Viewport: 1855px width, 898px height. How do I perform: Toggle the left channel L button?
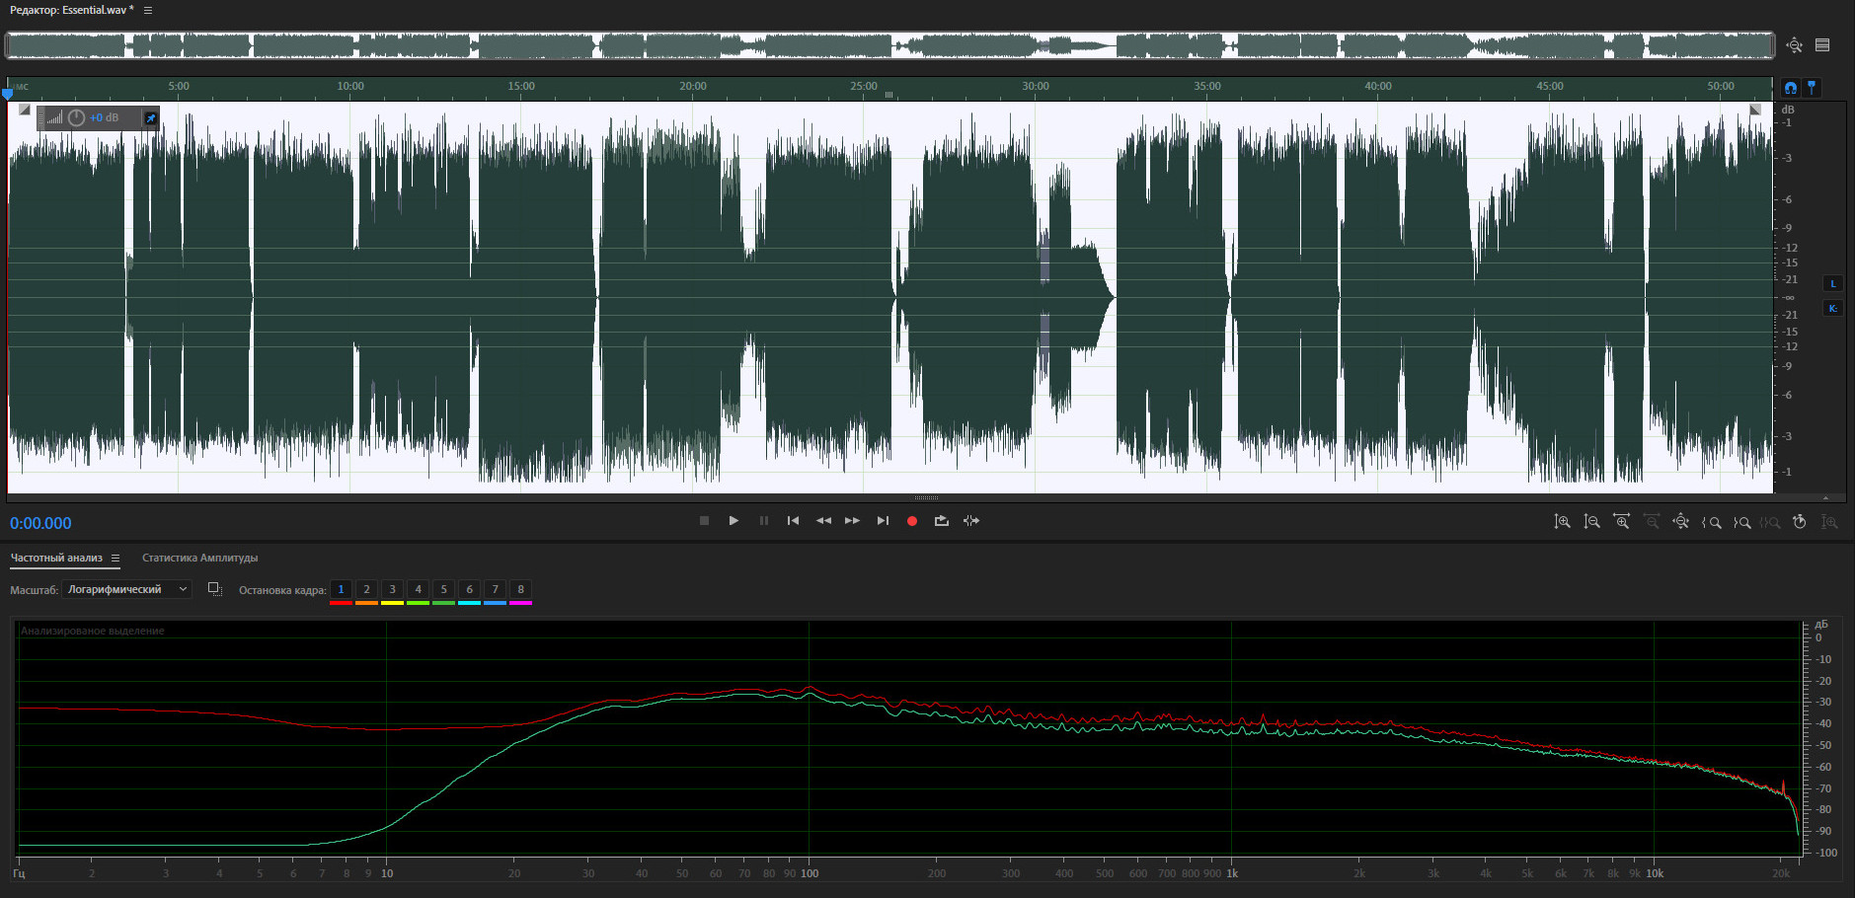[1833, 284]
